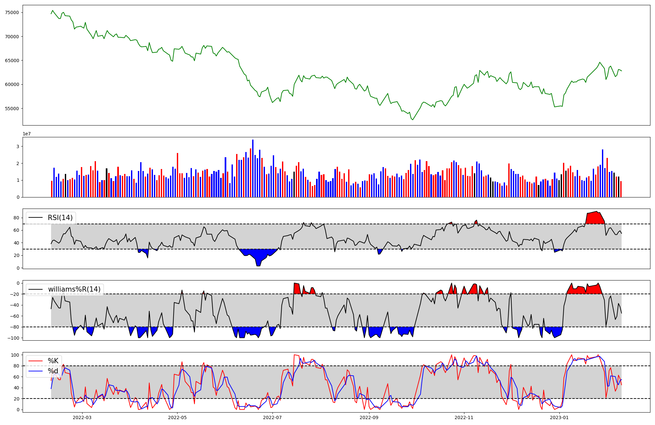
Task: Click the 2022-11 date tick label
Action: (x=464, y=417)
